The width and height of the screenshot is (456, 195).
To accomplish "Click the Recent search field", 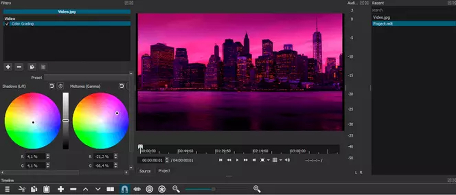I will [414, 10].
